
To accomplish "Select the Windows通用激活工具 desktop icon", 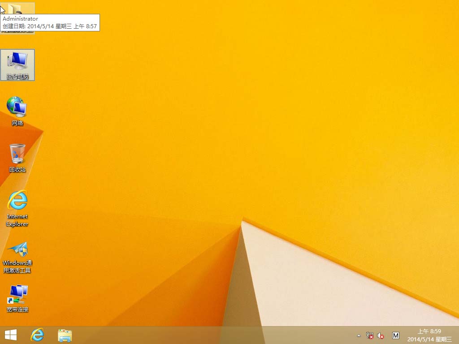I will click(x=17, y=258).
